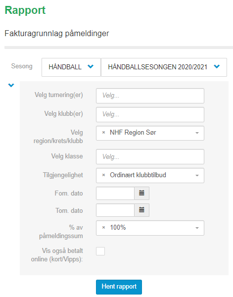
Task: Enable Vis også betalt online checkbox
Action: (100, 251)
